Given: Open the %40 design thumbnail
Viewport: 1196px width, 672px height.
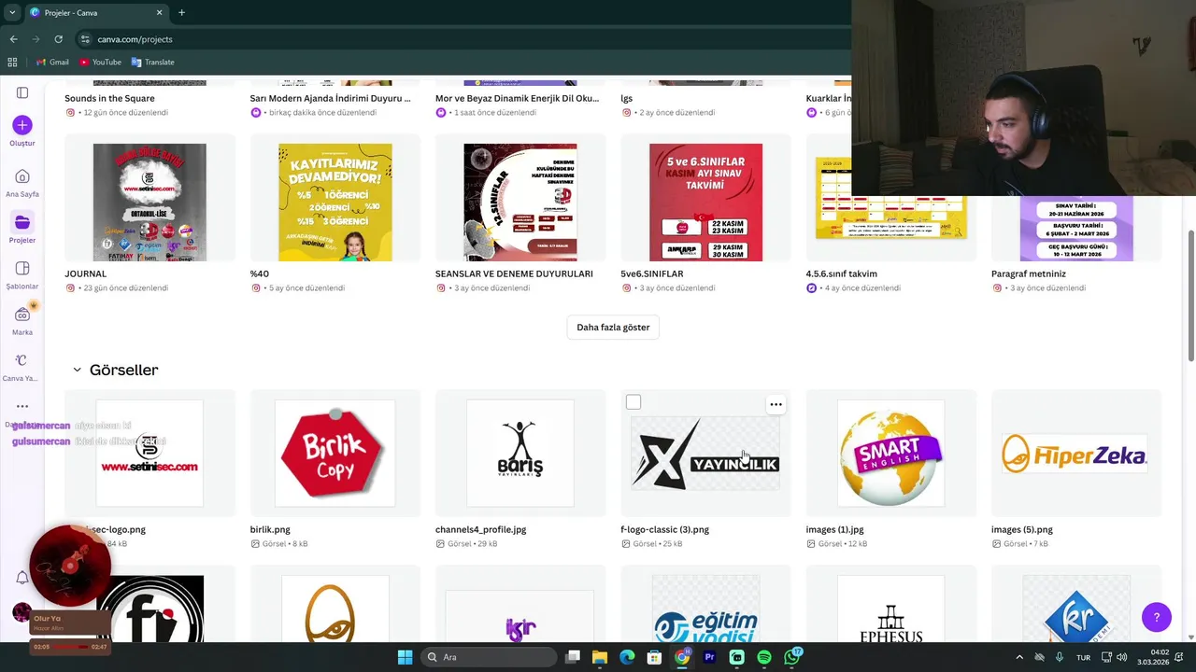Looking at the screenshot, I should pos(335,203).
